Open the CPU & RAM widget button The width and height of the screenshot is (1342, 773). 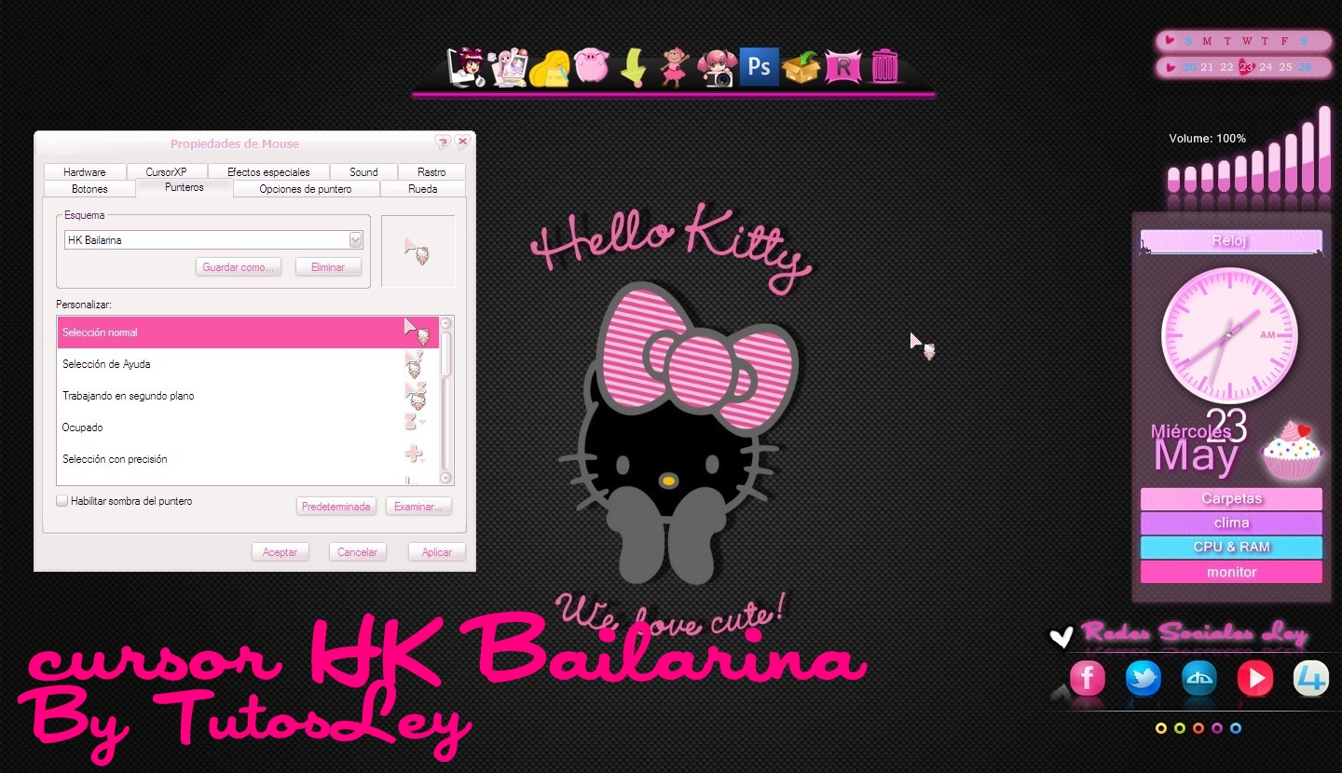1231,548
